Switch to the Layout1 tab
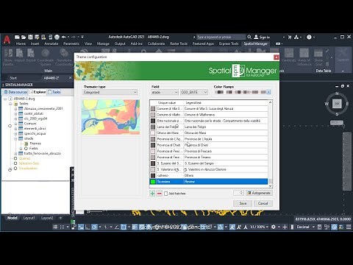 [x=29, y=218]
